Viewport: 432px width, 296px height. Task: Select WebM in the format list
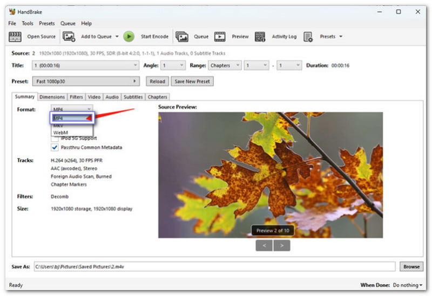pos(72,133)
